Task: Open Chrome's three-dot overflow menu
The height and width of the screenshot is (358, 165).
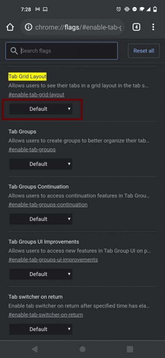Action: (x=153, y=27)
